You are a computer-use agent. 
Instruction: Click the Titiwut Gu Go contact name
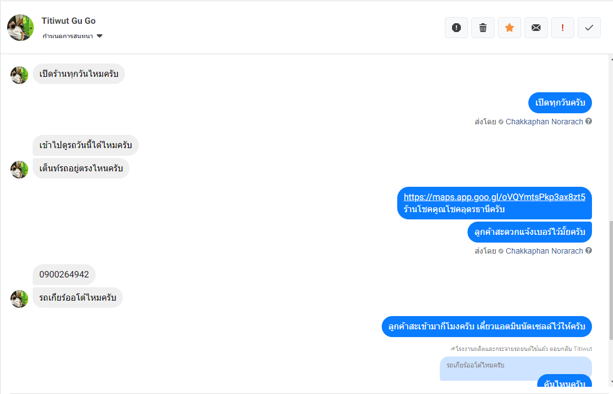(x=69, y=20)
